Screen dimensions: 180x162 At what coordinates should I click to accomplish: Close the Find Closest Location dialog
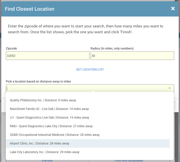(x=173, y=9)
